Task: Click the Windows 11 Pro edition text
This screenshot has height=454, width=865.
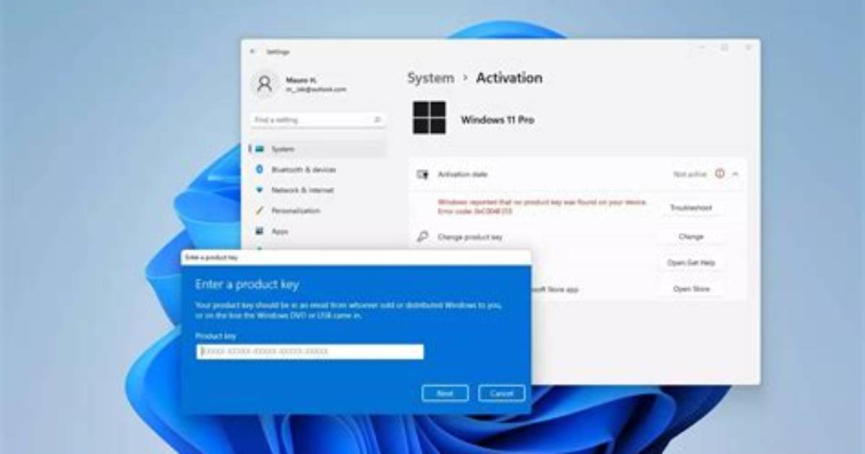Action: click(x=498, y=120)
